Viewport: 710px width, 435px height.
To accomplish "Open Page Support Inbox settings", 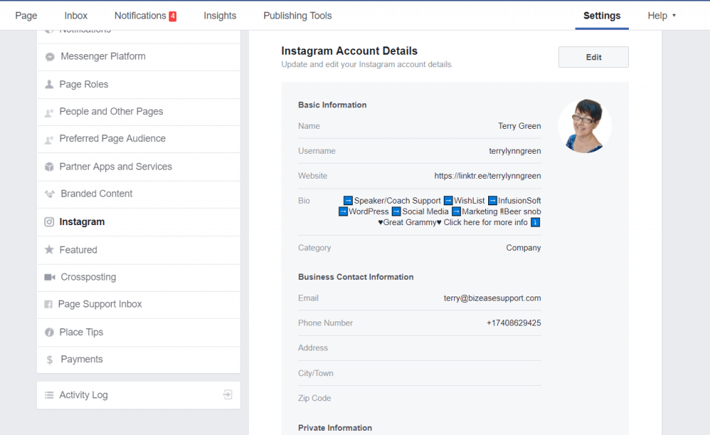I will 100,304.
